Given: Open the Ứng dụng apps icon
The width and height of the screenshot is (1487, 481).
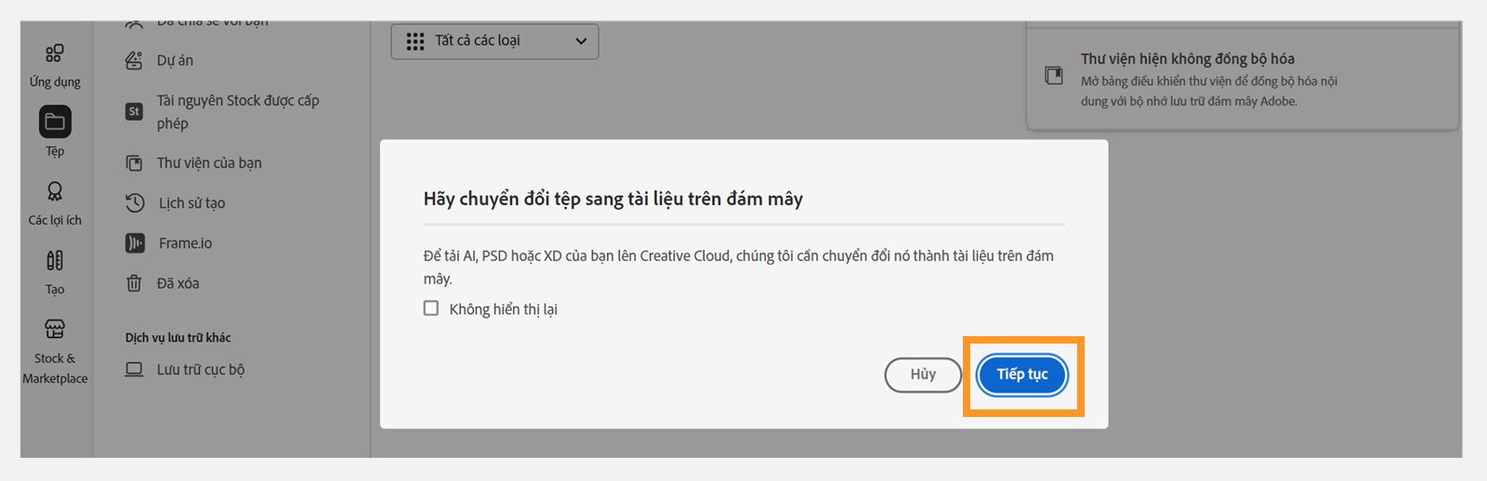Looking at the screenshot, I should tap(55, 53).
